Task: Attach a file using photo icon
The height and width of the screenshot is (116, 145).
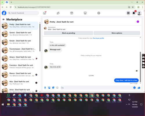Action: click(49, 88)
